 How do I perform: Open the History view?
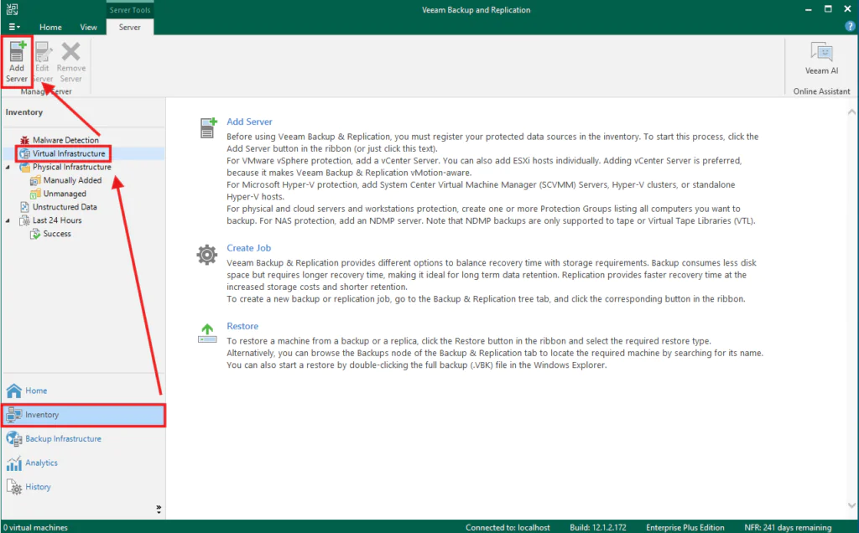coord(38,487)
